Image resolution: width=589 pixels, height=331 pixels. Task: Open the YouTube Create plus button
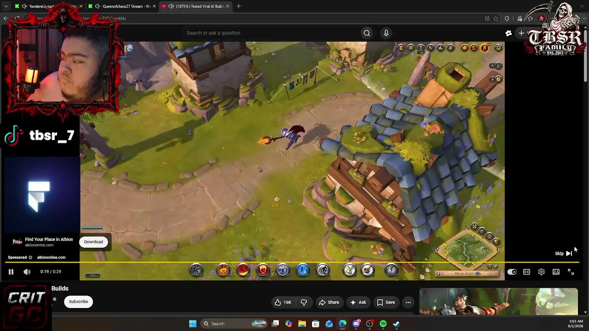(x=521, y=33)
